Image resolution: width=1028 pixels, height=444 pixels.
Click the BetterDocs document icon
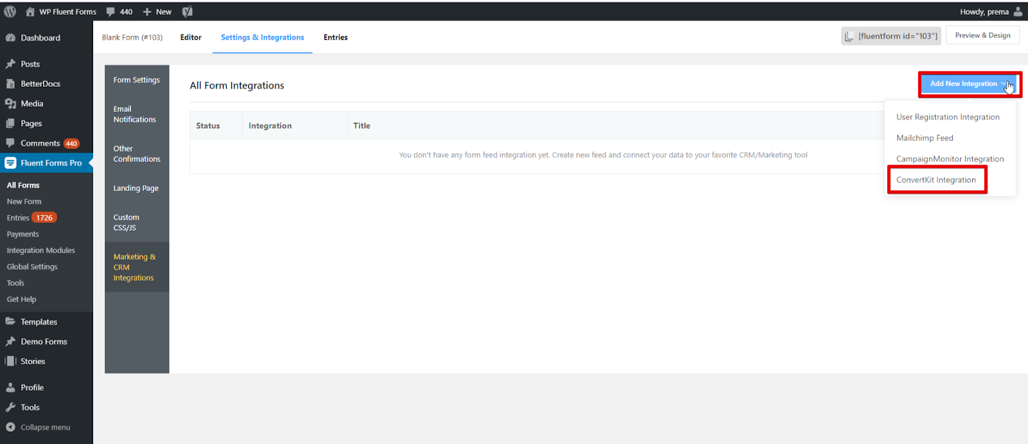[x=10, y=84]
